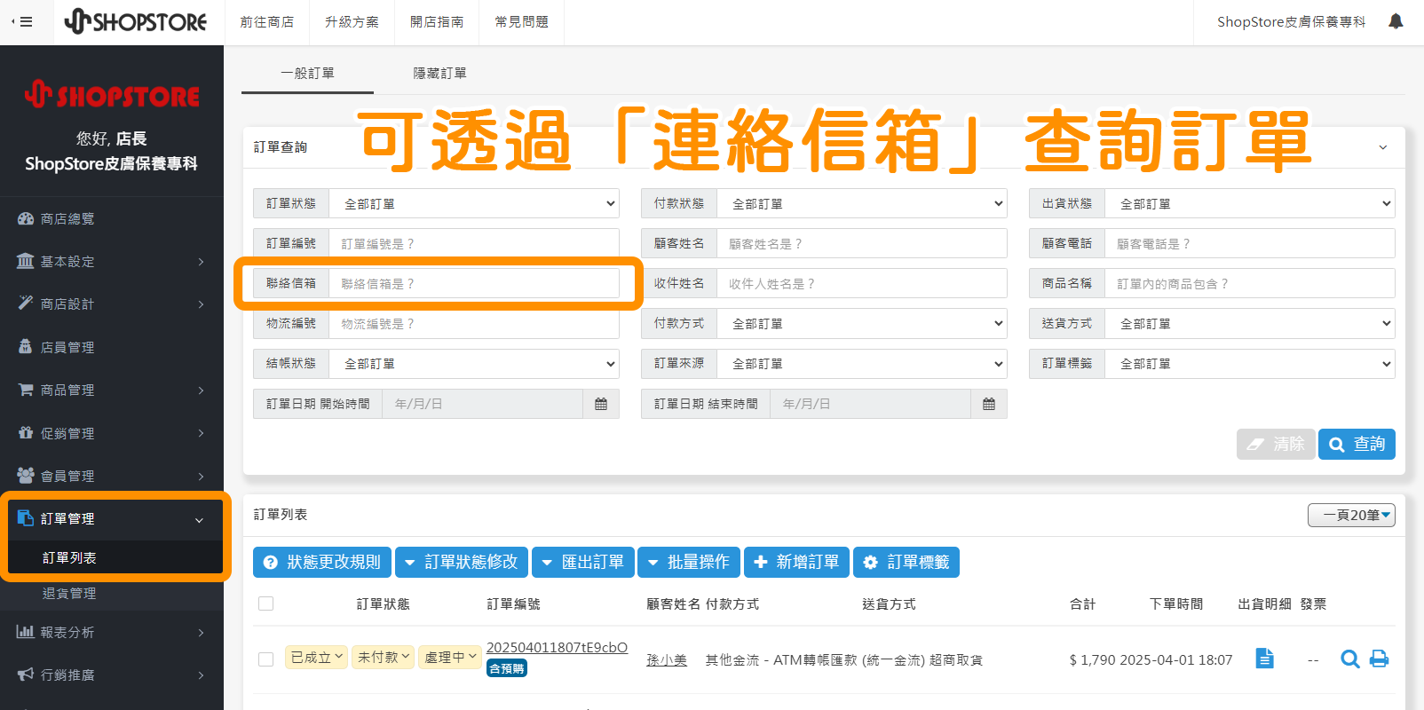Open 付款方式 filter dropdown
Viewport: 1424px width, 710px height.
coord(862,323)
